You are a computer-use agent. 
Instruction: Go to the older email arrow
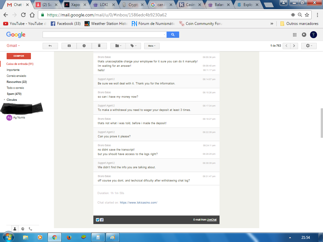[294, 46]
